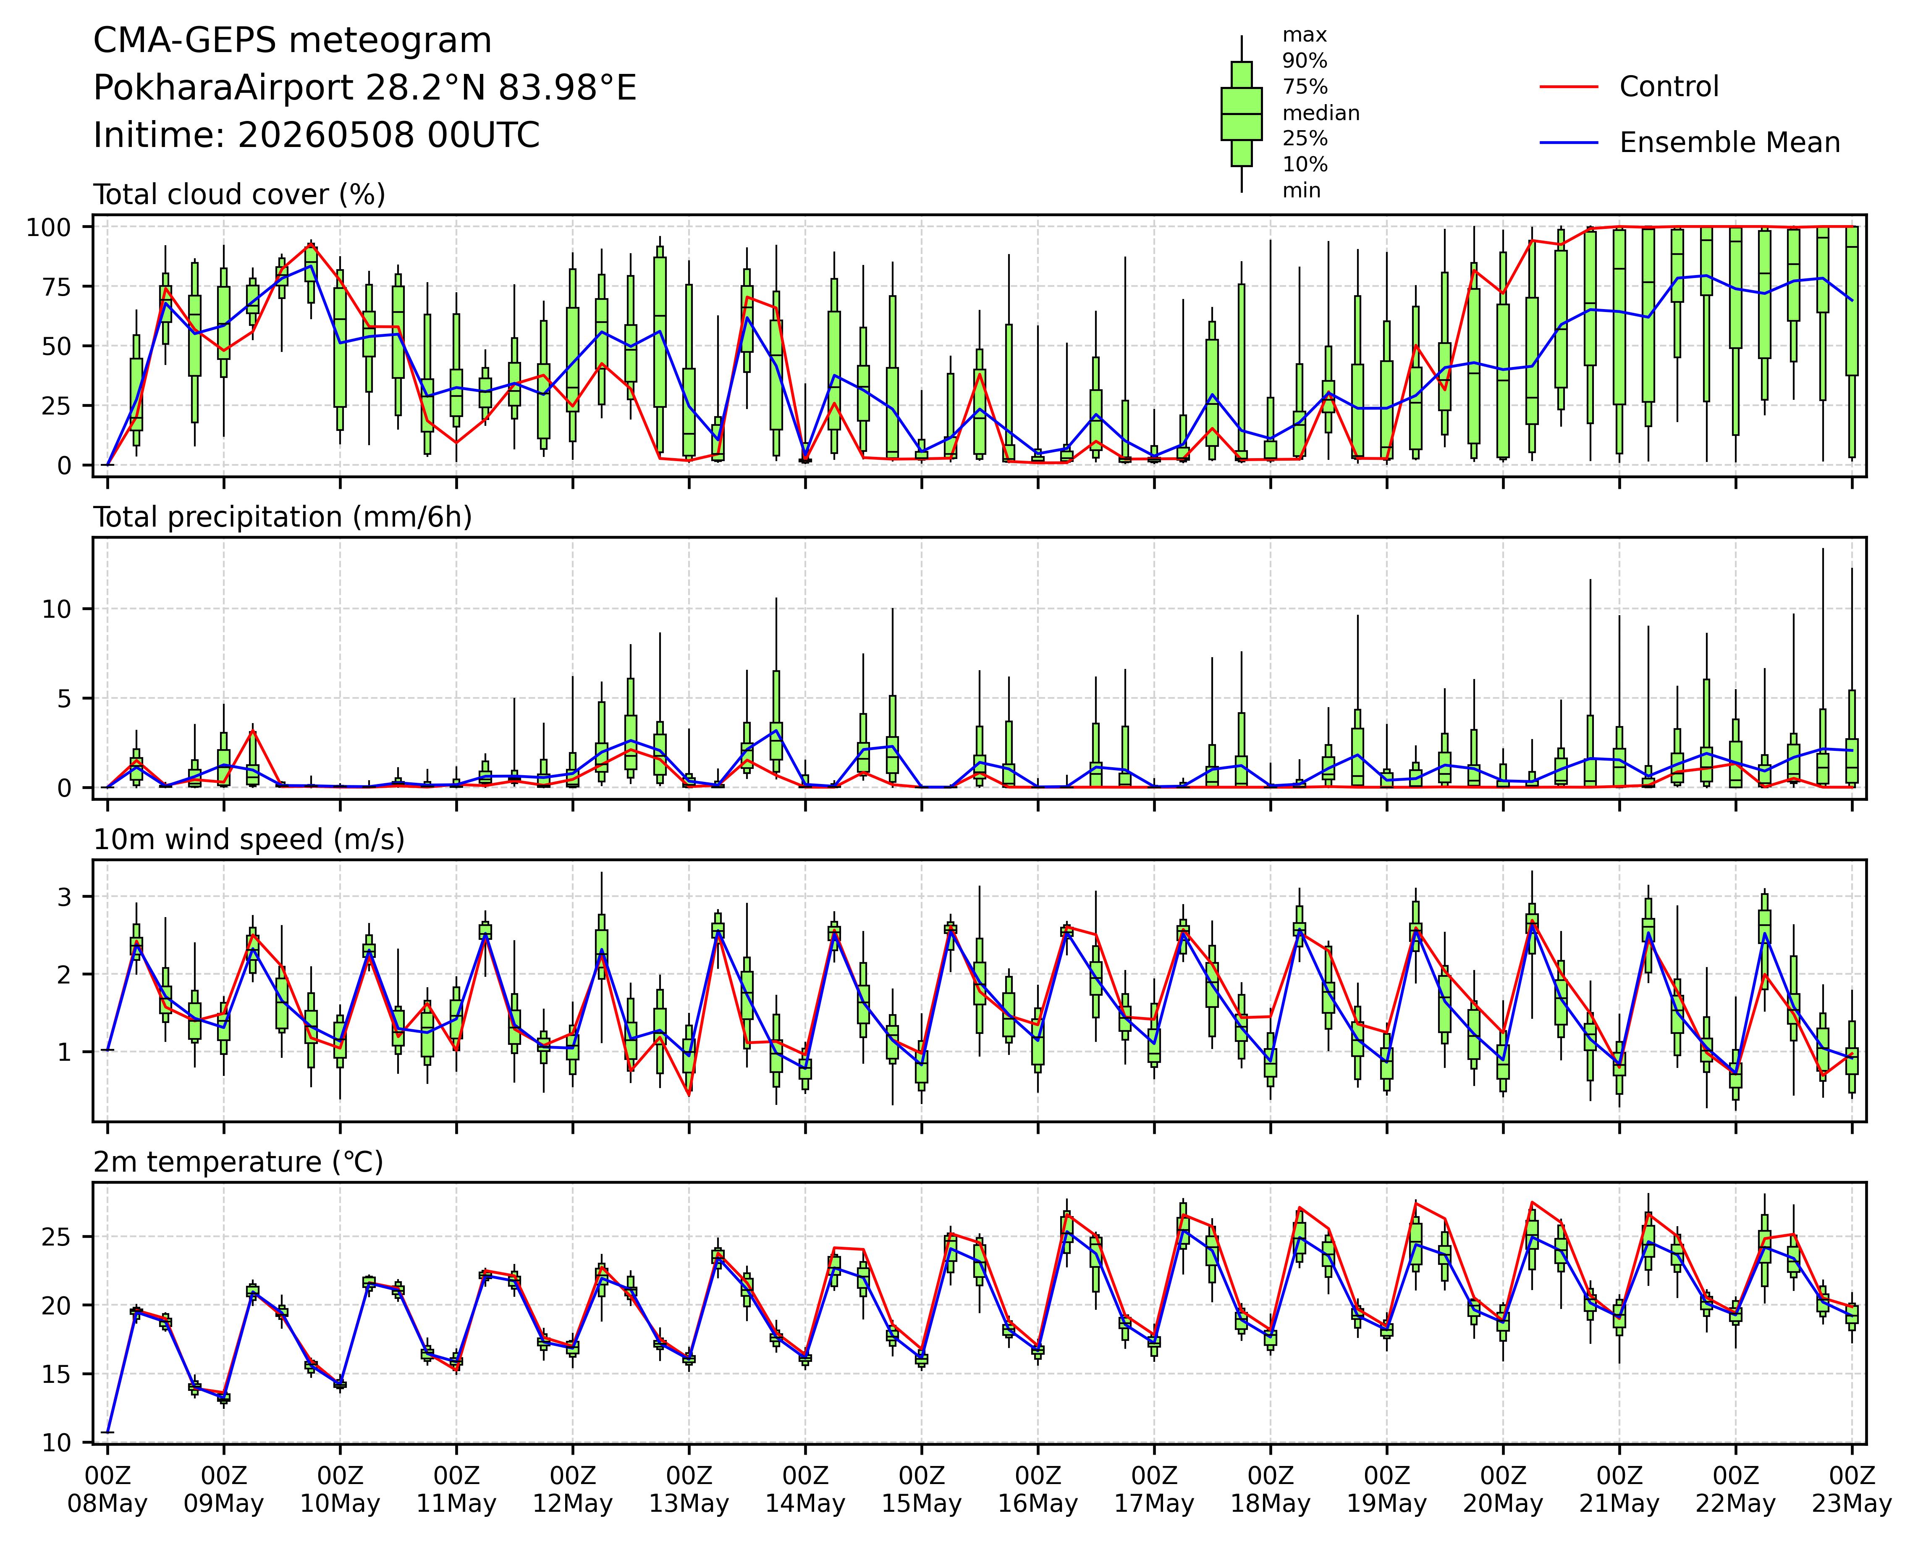Select the CMA-GEPS meteogram title text

(293, 41)
